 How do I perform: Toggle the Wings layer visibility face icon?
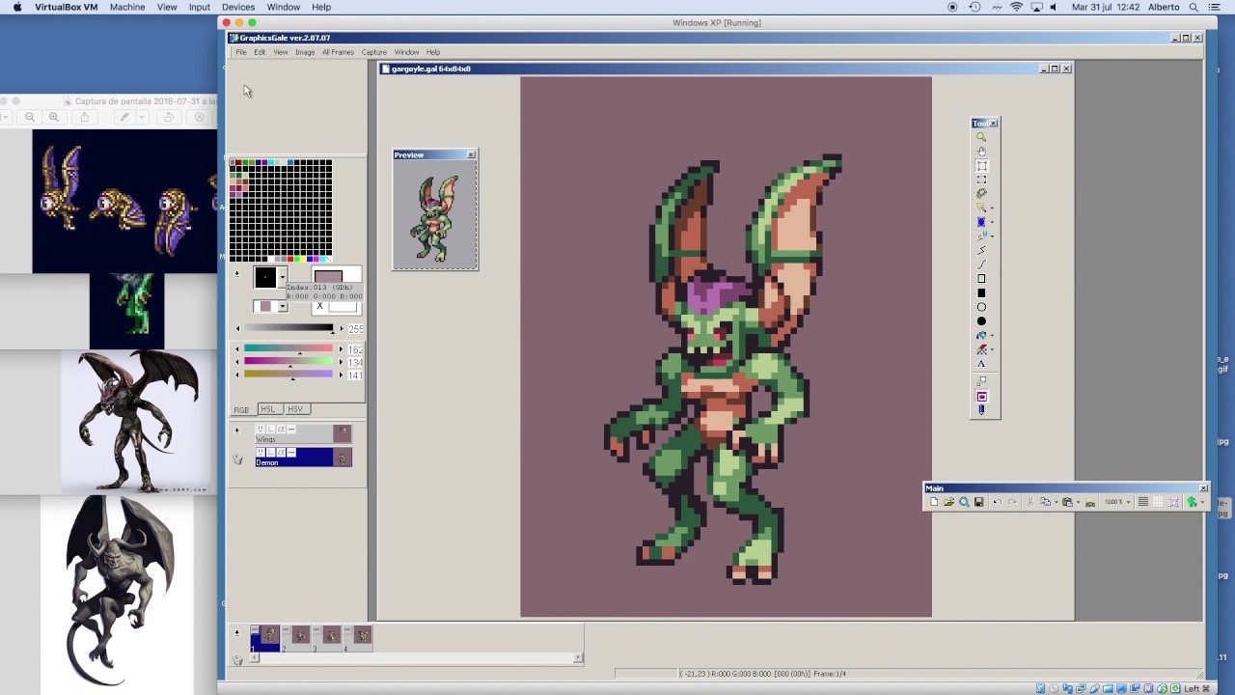(261, 429)
